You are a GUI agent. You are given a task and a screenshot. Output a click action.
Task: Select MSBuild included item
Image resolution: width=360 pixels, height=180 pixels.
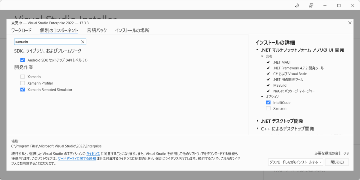(280, 85)
